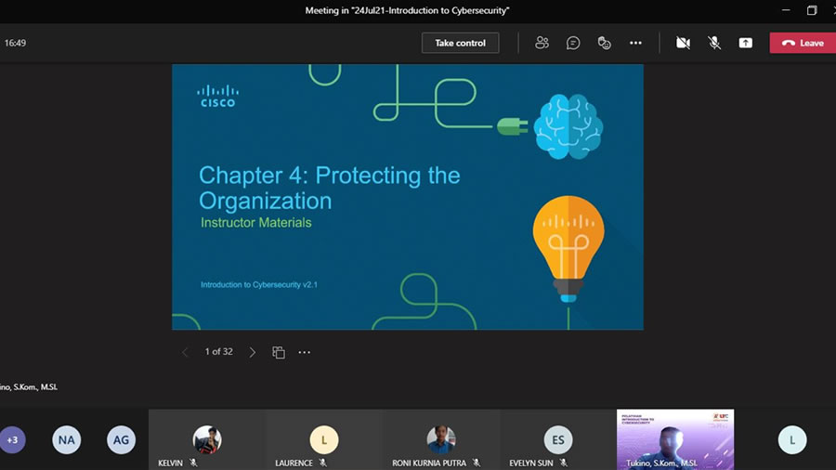Click the slide grid view icon

279,352
